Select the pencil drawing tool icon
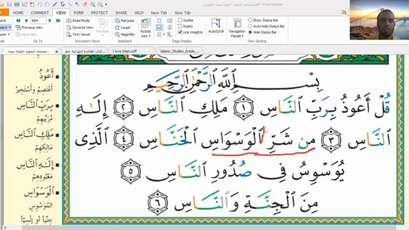Image resolution: width=409 pixels, height=230 pixels. click(x=55, y=4)
